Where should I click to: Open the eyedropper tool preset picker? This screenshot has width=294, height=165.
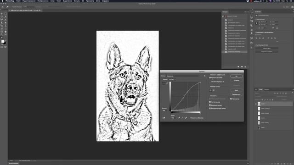coord(8,7)
